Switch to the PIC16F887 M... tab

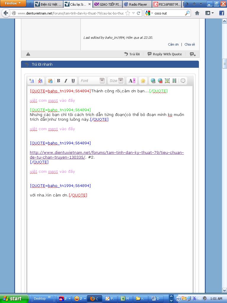167,4
